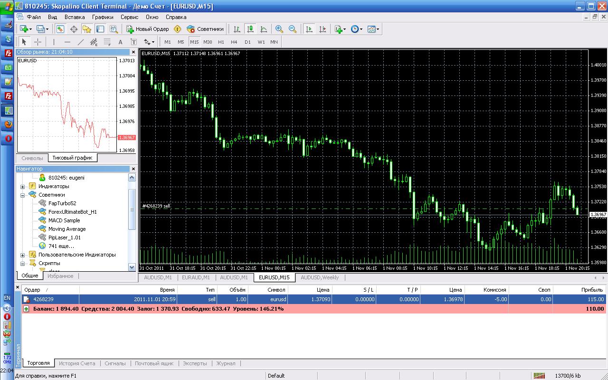Toggle the Советники (Expert Advisors) button
Screen dimensions: 608x380
click(x=205, y=29)
